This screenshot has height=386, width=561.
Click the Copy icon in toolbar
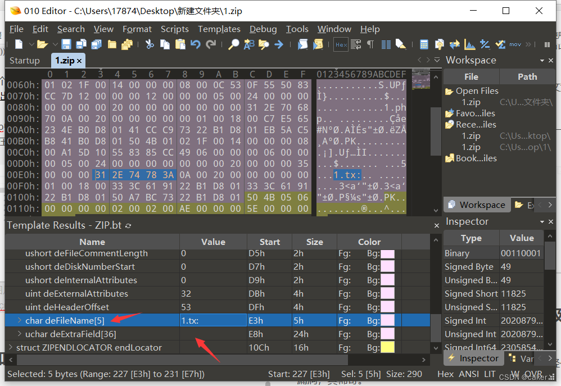click(x=165, y=44)
